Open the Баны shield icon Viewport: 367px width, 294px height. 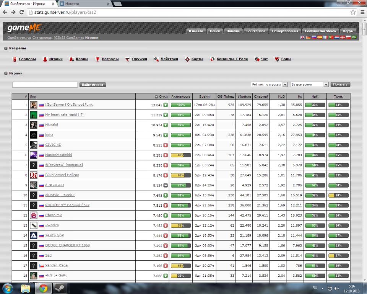pos(277,59)
